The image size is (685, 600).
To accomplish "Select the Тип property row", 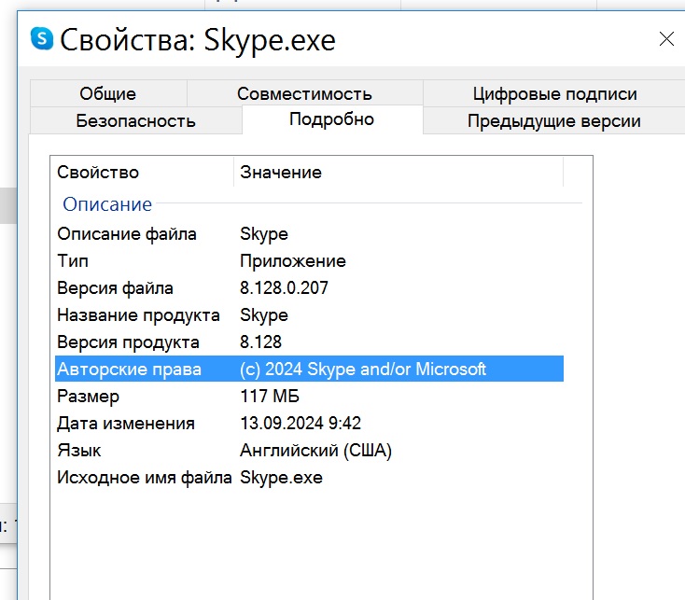I will tap(309, 261).
